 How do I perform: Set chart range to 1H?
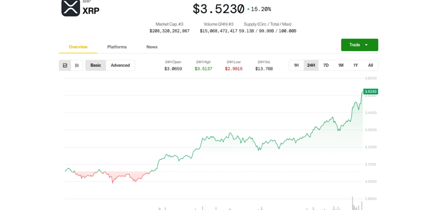[296, 65]
